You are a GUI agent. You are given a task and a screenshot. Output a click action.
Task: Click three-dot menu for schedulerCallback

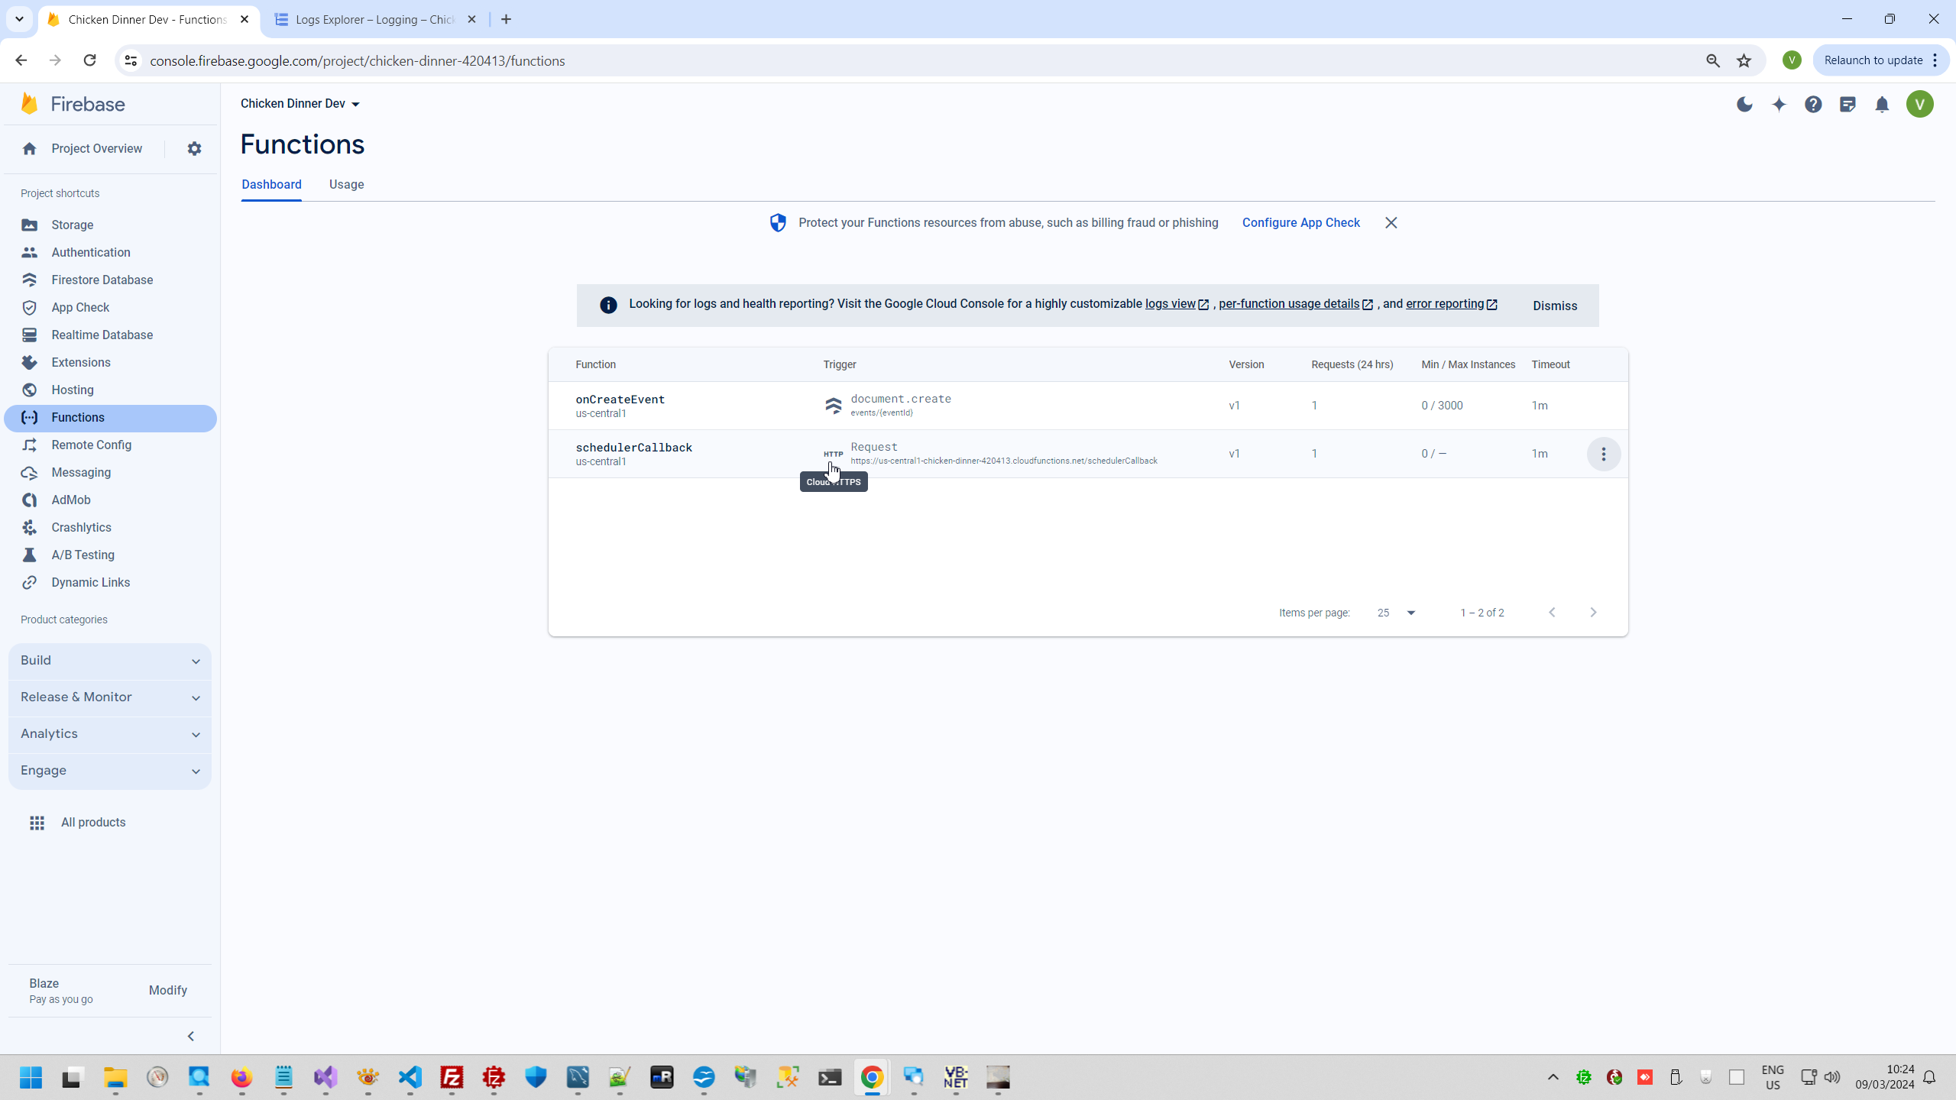click(x=1604, y=455)
